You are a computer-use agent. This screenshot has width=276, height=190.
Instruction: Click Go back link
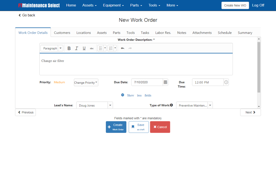click(x=27, y=15)
